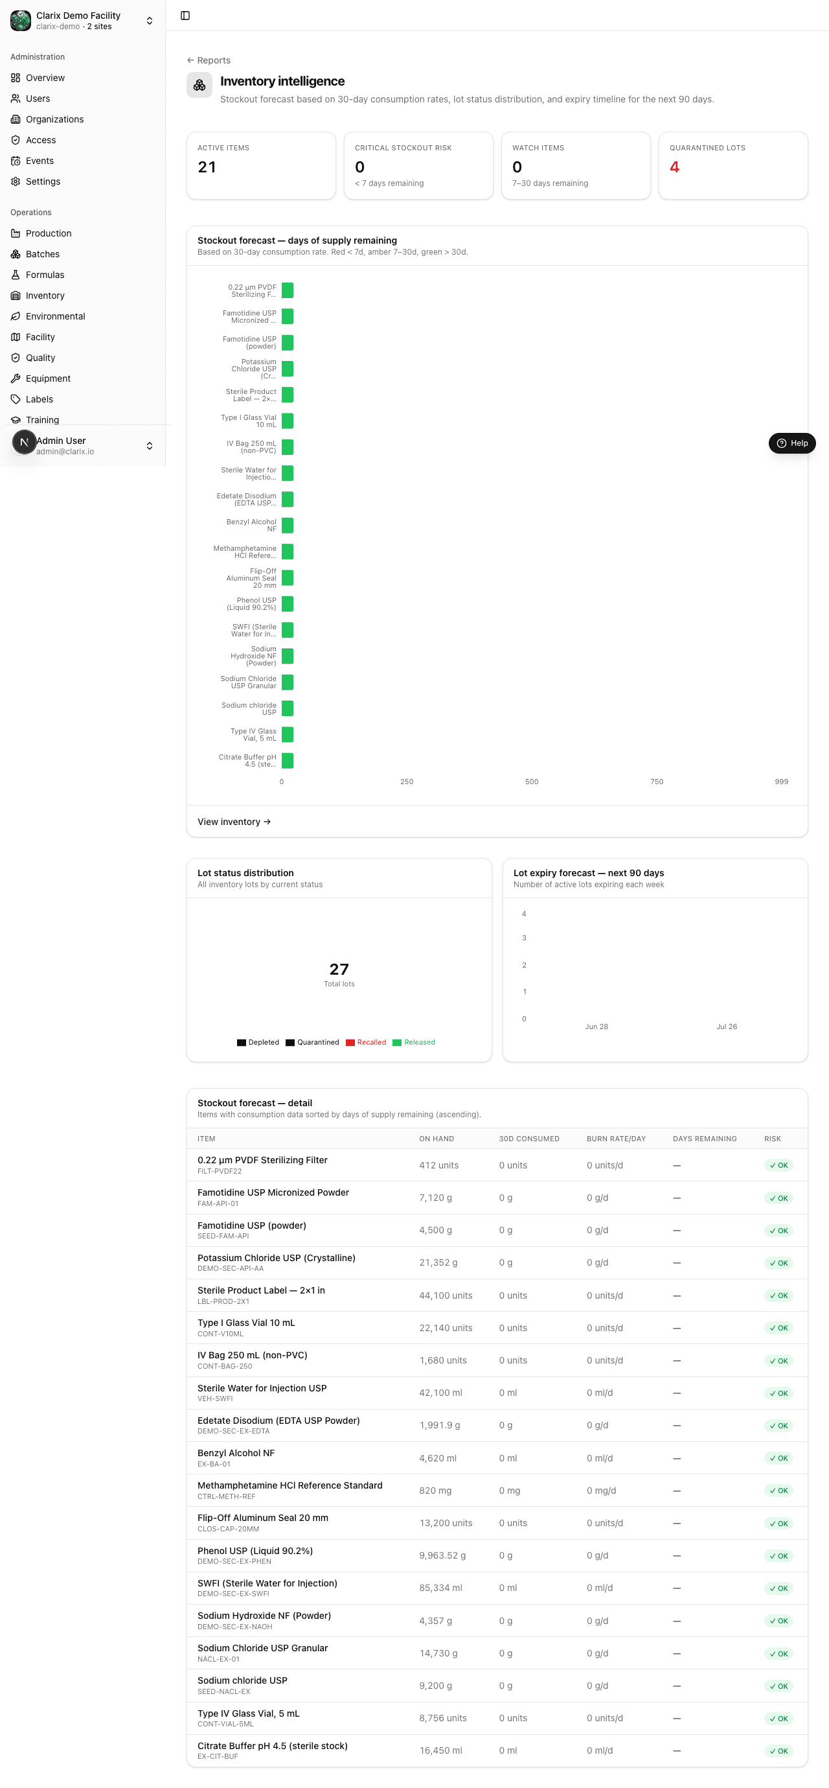Open the Users menu item

[82, 99]
